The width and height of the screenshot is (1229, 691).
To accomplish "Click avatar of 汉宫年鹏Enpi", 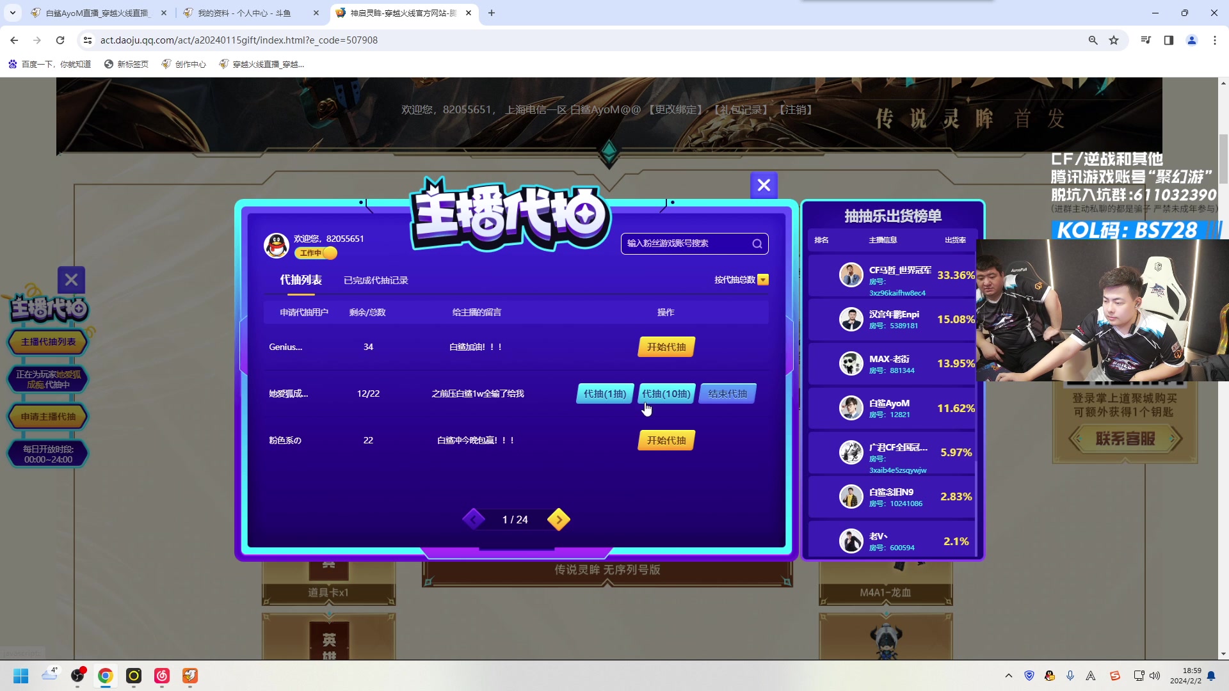I will tap(851, 319).
